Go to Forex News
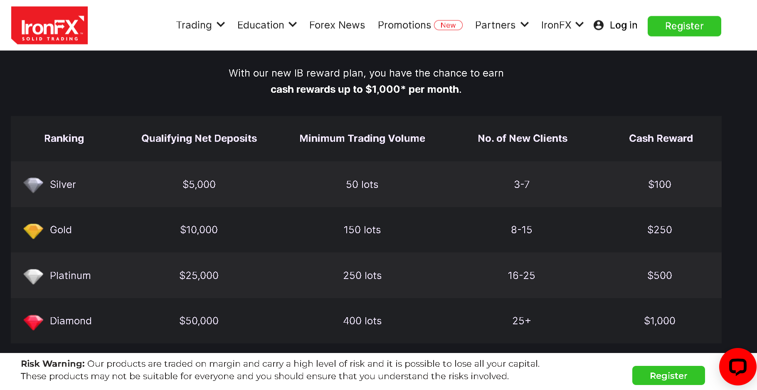This screenshot has width=757, height=390. (337, 25)
